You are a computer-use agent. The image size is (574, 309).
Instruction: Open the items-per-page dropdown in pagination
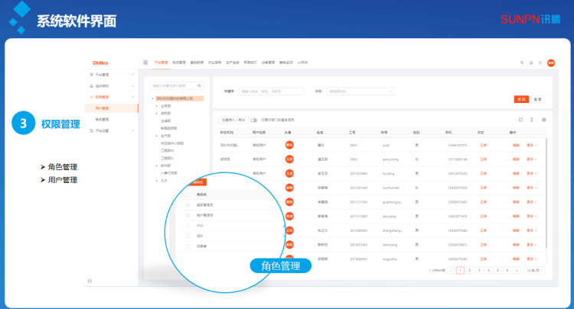pyautogui.click(x=535, y=270)
